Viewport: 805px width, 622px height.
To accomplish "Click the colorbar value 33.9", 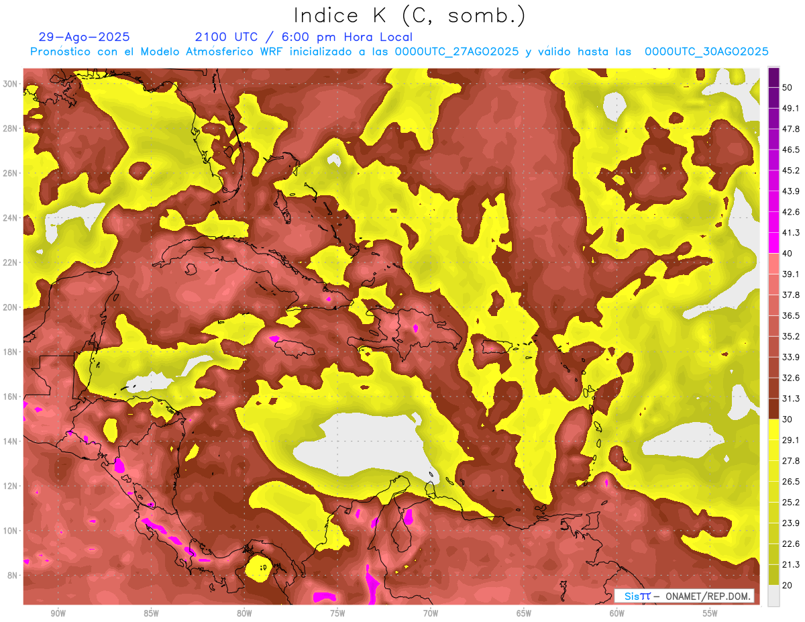I will tap(791, 357).
